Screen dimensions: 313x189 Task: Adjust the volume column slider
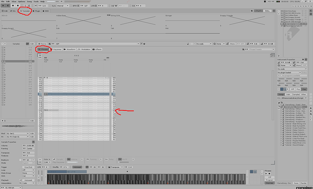click(x=72, y=162)
